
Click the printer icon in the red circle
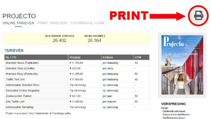click(198, 15)
